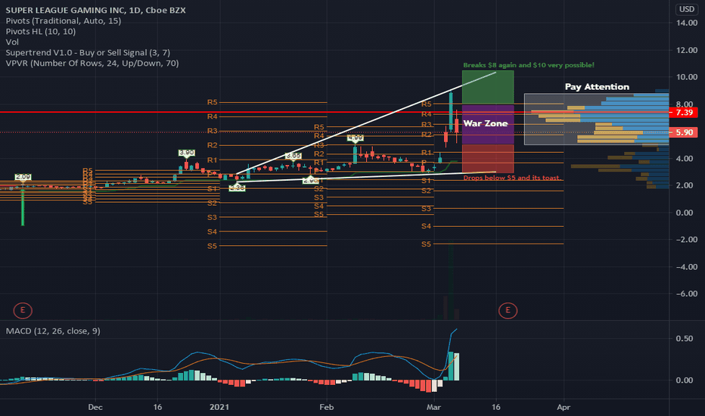The width and height of the screenshot is (705, 416).
Task: Select the Supertrend V1.0 Buy or Sell Signal legend
Action: (x=88, y=53)
